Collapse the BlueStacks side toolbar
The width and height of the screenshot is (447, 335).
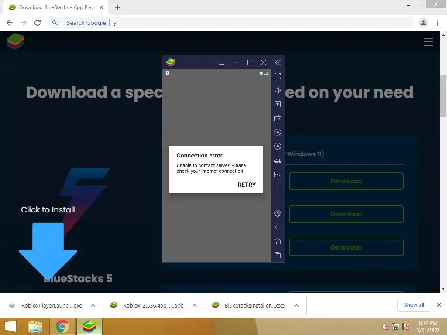coord(278,62)
